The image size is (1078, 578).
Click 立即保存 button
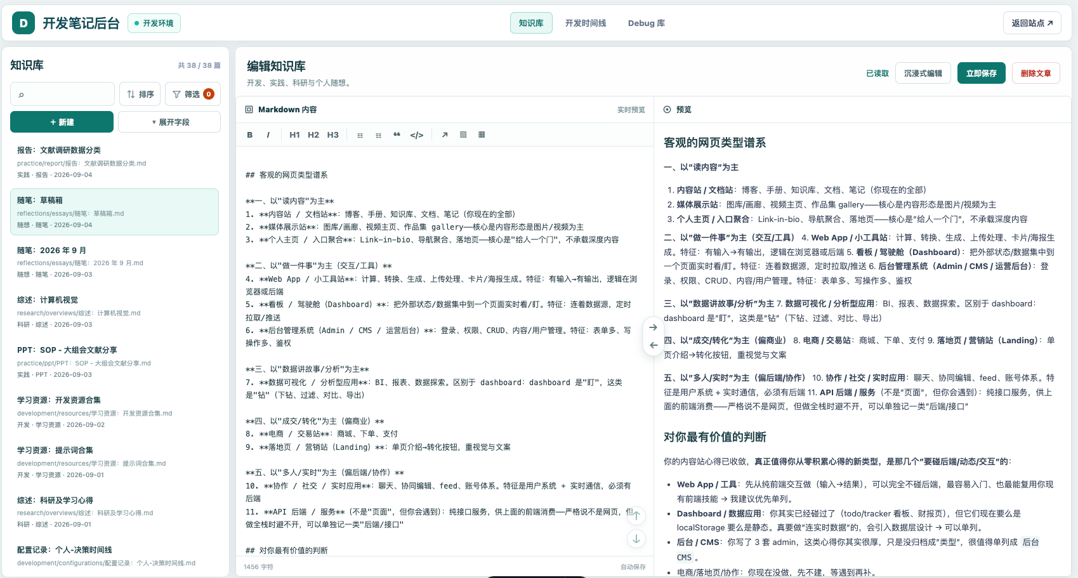pyautogui.click(x=982, y=74)
